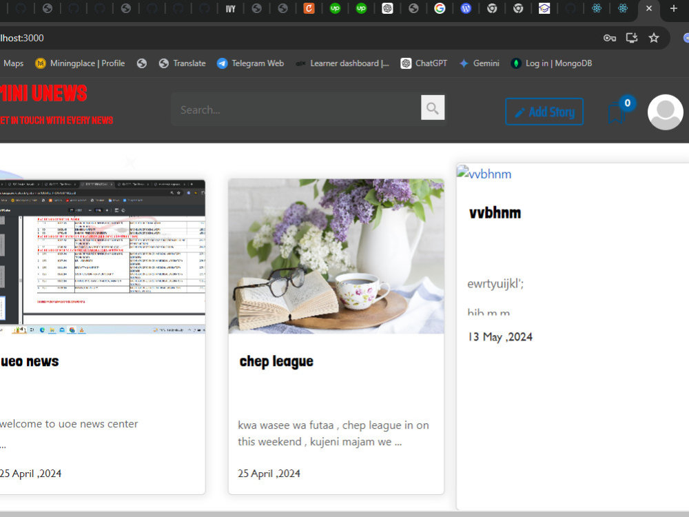689x517 pixels.
Task: Dismiss the ueo news card via its X
Action: (128, 162)
